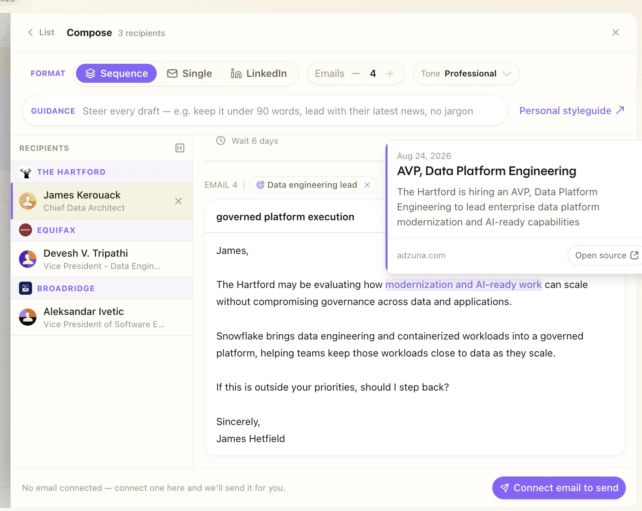Click Broadridge group header

(x=102, y=288)
